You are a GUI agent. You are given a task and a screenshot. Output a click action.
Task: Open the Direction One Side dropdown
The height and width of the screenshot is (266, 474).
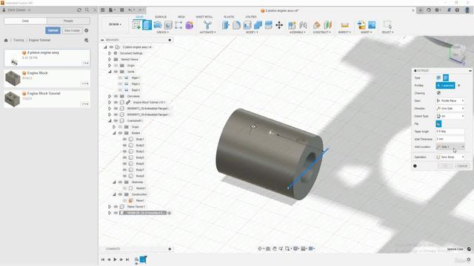pos(450,109)
